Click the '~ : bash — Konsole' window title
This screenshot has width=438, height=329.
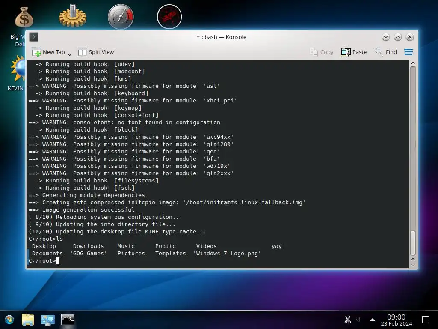coord(222,37)
